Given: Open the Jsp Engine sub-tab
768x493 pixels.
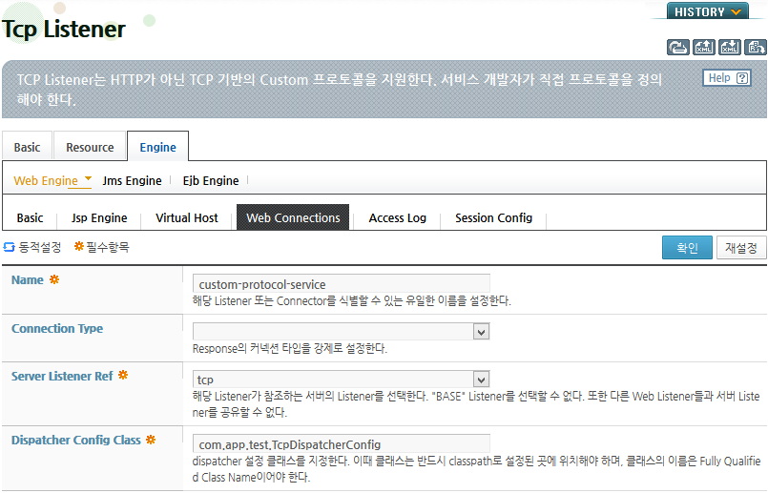Looking at the screenshot, I should click(99, 217).
